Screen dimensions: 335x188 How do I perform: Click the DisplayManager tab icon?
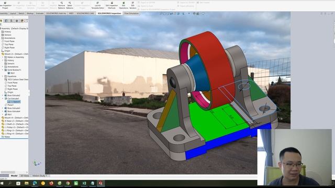coord(22,21)
